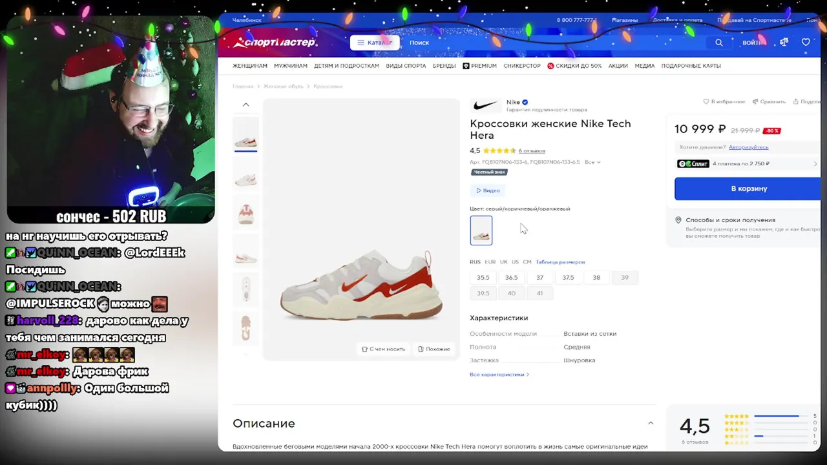Viewport: 827px width, 465px height.
Task: Go to Женская обувь breadcrumb
Action: 283,86
